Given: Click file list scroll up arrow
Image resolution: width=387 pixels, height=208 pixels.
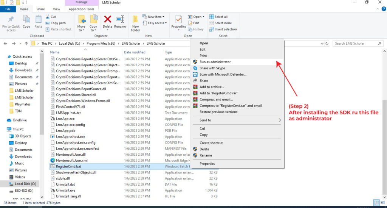Looking at the screenshot, I should [384, 52].
